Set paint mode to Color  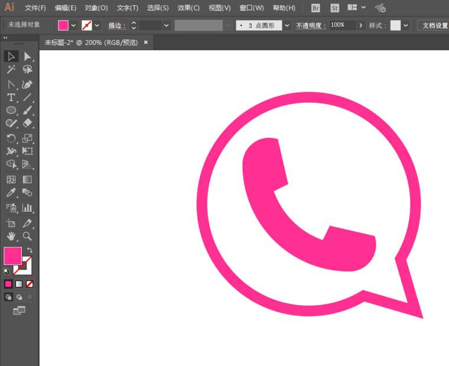click(x=8, y=284)
